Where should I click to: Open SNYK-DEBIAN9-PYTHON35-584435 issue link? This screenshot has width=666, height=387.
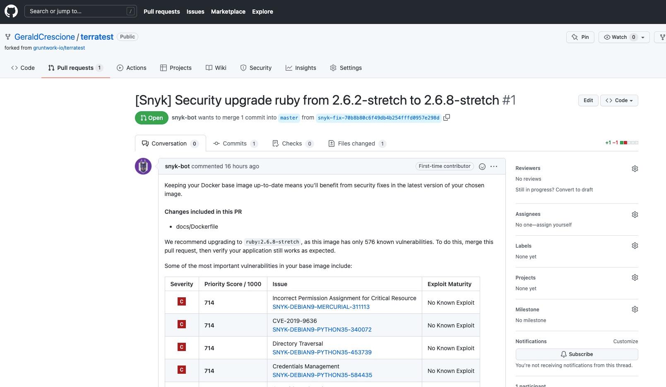point(322,375)
